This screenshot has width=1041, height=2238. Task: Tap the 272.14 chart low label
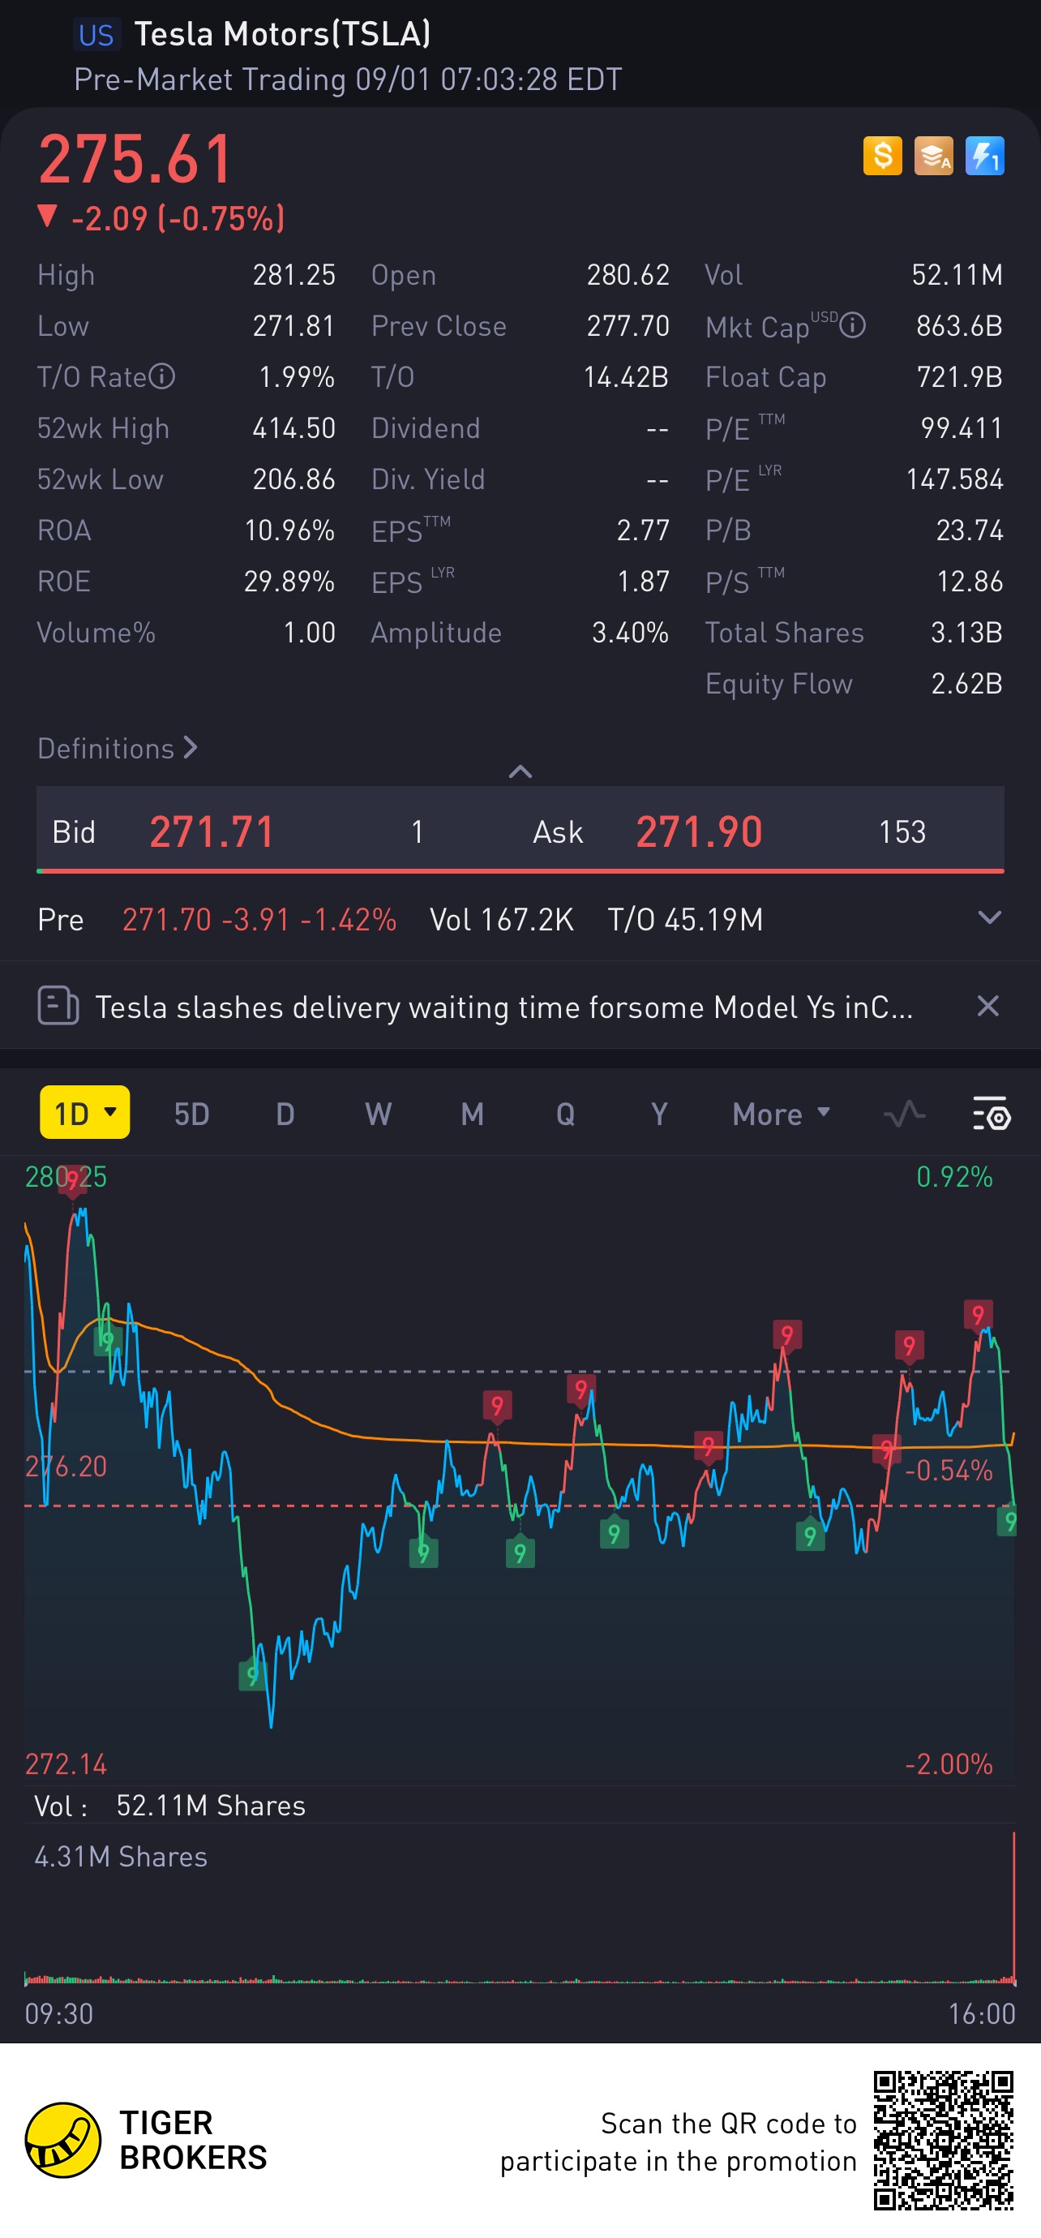66,1763
